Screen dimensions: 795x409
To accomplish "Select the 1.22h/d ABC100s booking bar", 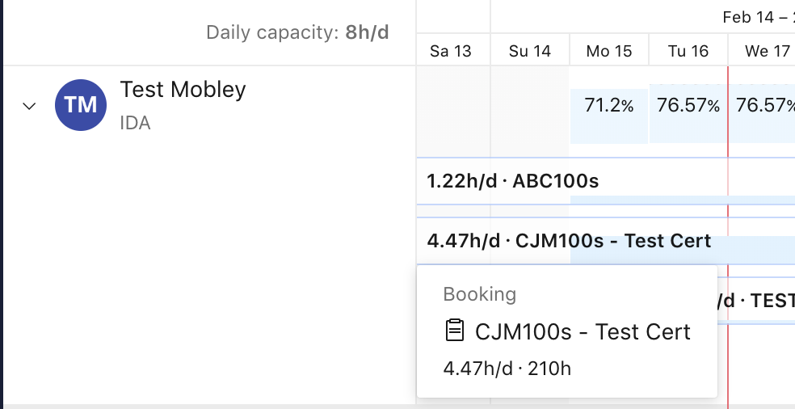I will point(605,181).
